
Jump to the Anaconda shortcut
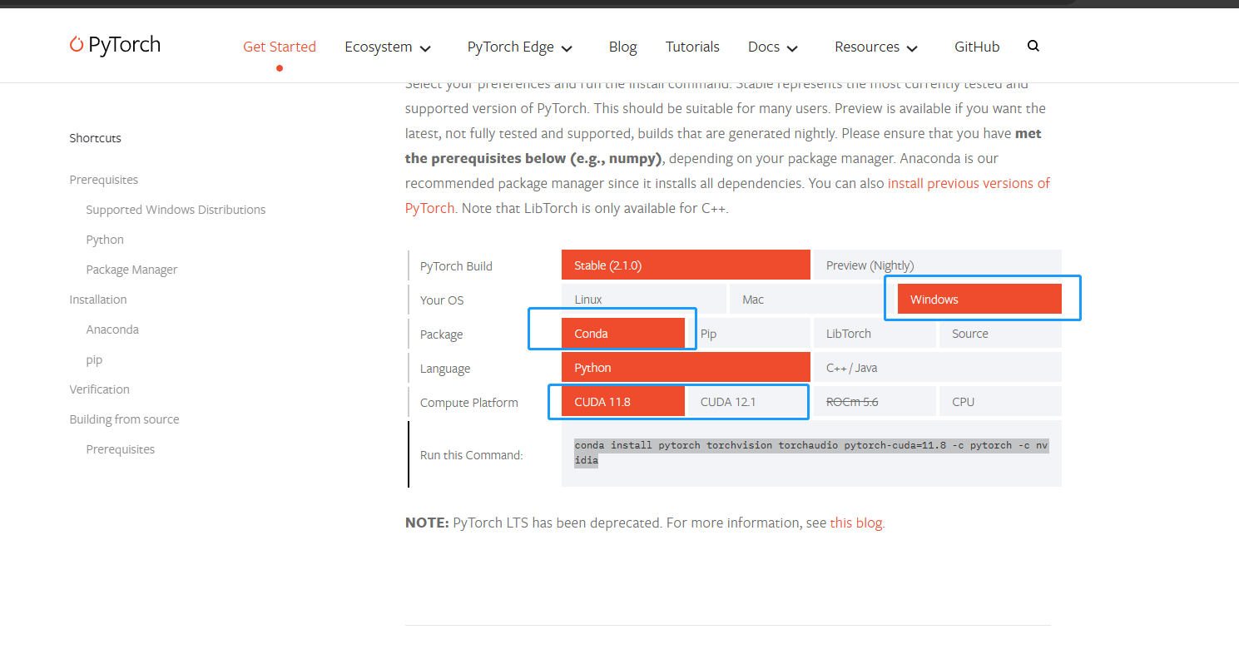112,330
